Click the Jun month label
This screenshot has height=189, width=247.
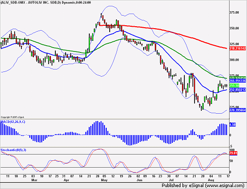click(x=139, y=180)
